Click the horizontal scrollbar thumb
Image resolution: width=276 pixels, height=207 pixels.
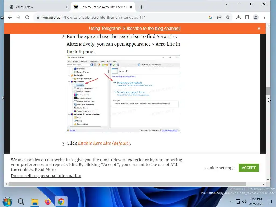127,184
